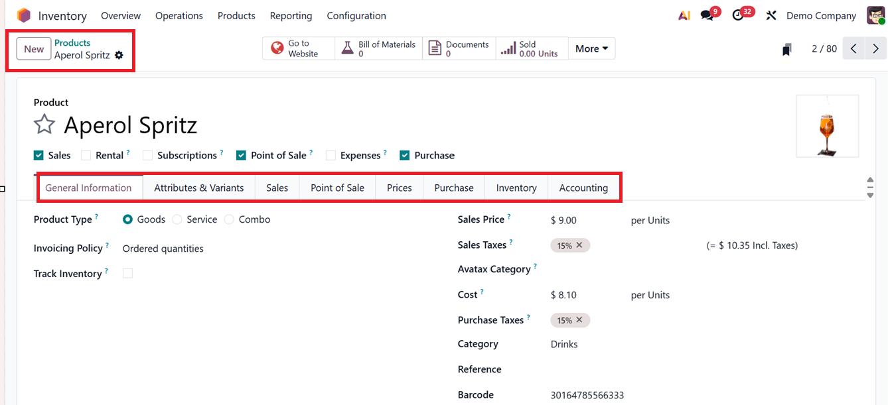Enable the Rental checkbox
The width and height of the screenshot is (888, 405).
click(x=86, y=154)
